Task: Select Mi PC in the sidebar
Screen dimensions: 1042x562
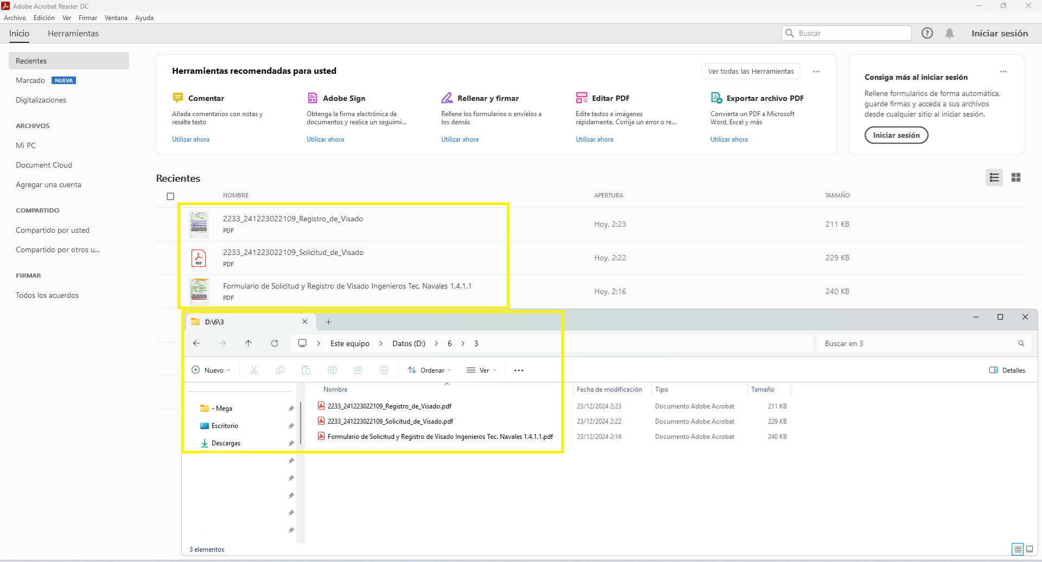Action: point(26,145)
